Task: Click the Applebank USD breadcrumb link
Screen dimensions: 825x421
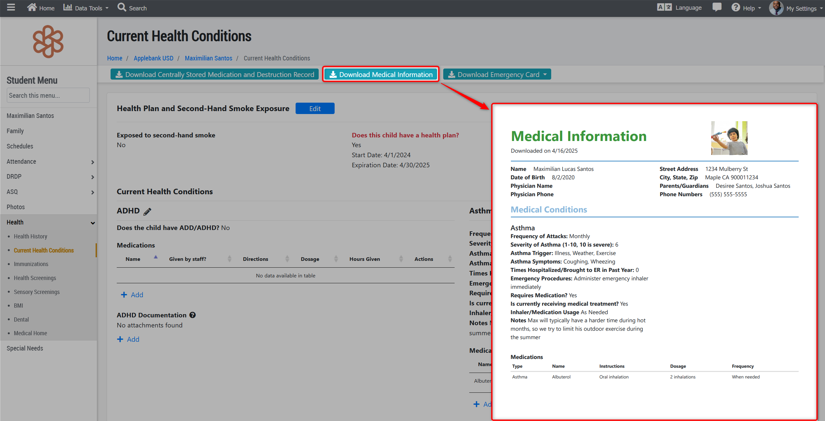Action: (x=153, y=58)
